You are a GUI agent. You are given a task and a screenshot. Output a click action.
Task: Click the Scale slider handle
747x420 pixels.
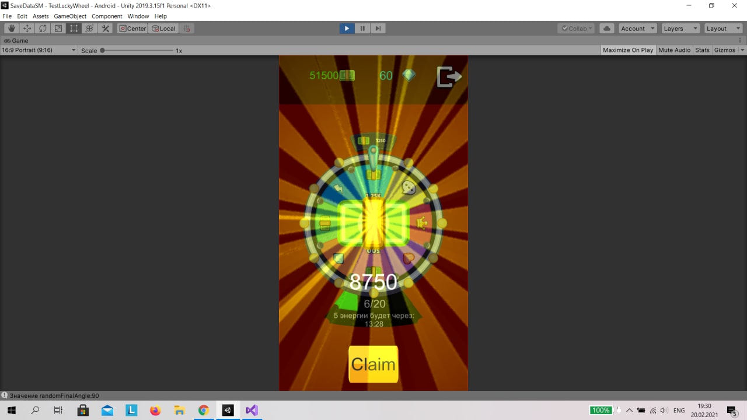tap(102, 51)
